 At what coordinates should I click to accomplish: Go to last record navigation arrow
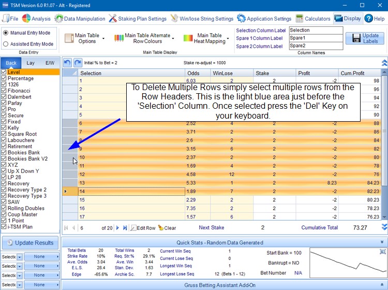pos(125,228)
